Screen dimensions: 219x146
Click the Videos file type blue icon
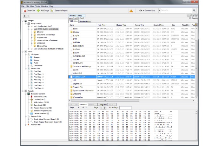click(x=31, y=60)
